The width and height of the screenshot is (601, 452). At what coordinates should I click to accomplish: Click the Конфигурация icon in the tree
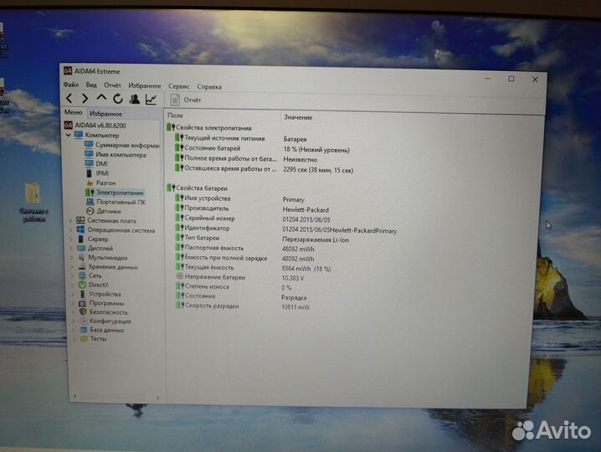84,321
